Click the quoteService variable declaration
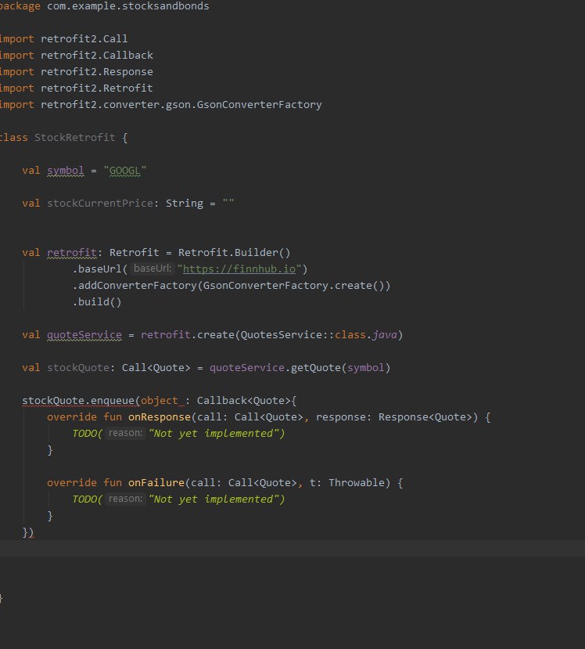 (x=84, y=335)
